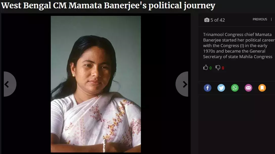Screen dimensions: 275x154
Task: Click the camera icon beside photo counter
Action: pos(207,20)
